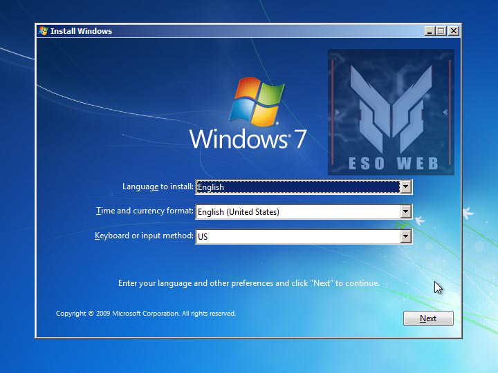Click the "Time and currency format:" label
The width and height of the screenshot is (498, 373).
pyautogui.click(x=145, y=211)
